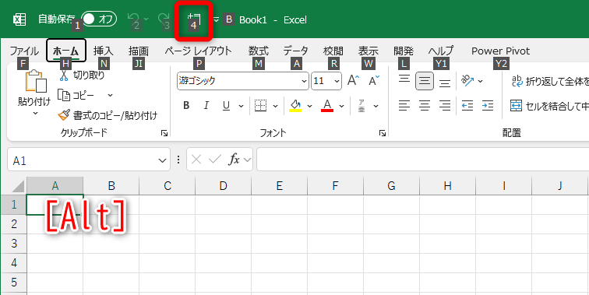Switch to the 挿入 tab
Viewport: 589px width, 295px height.
tap(103, 51)
